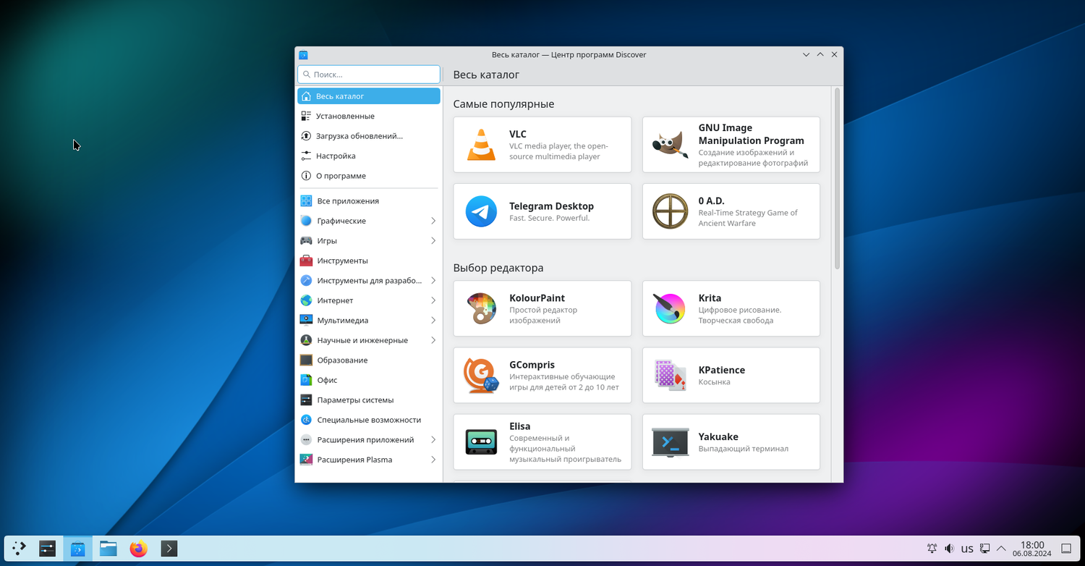Expand the Игры category chevron
This screenshot has width=1085, height=566.
(x=433, y=240)
